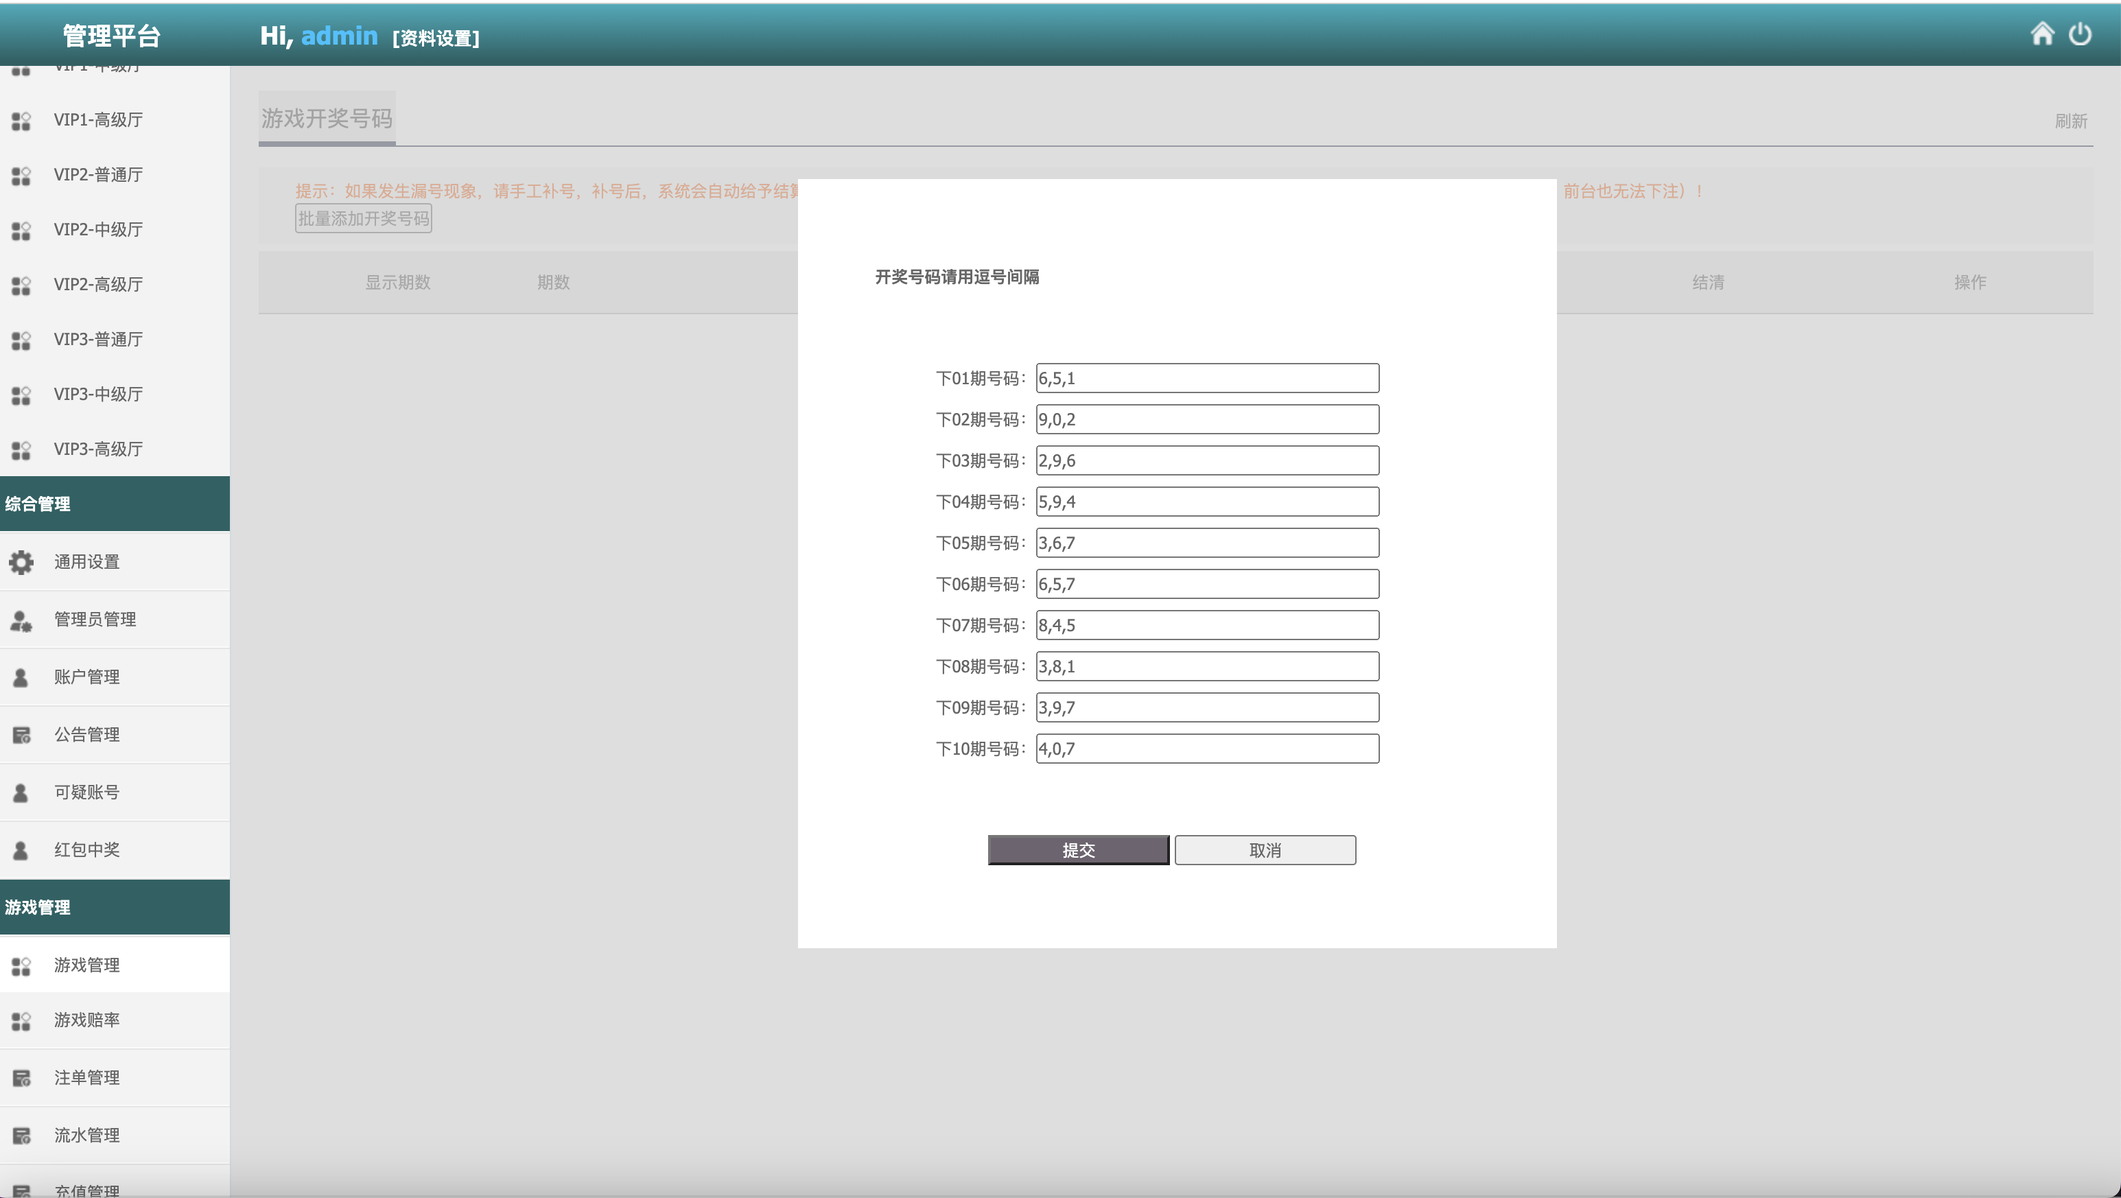Click the grid icon beside 游戏赔率
Viewport: 2121px width, 1198px height.
21,1021
